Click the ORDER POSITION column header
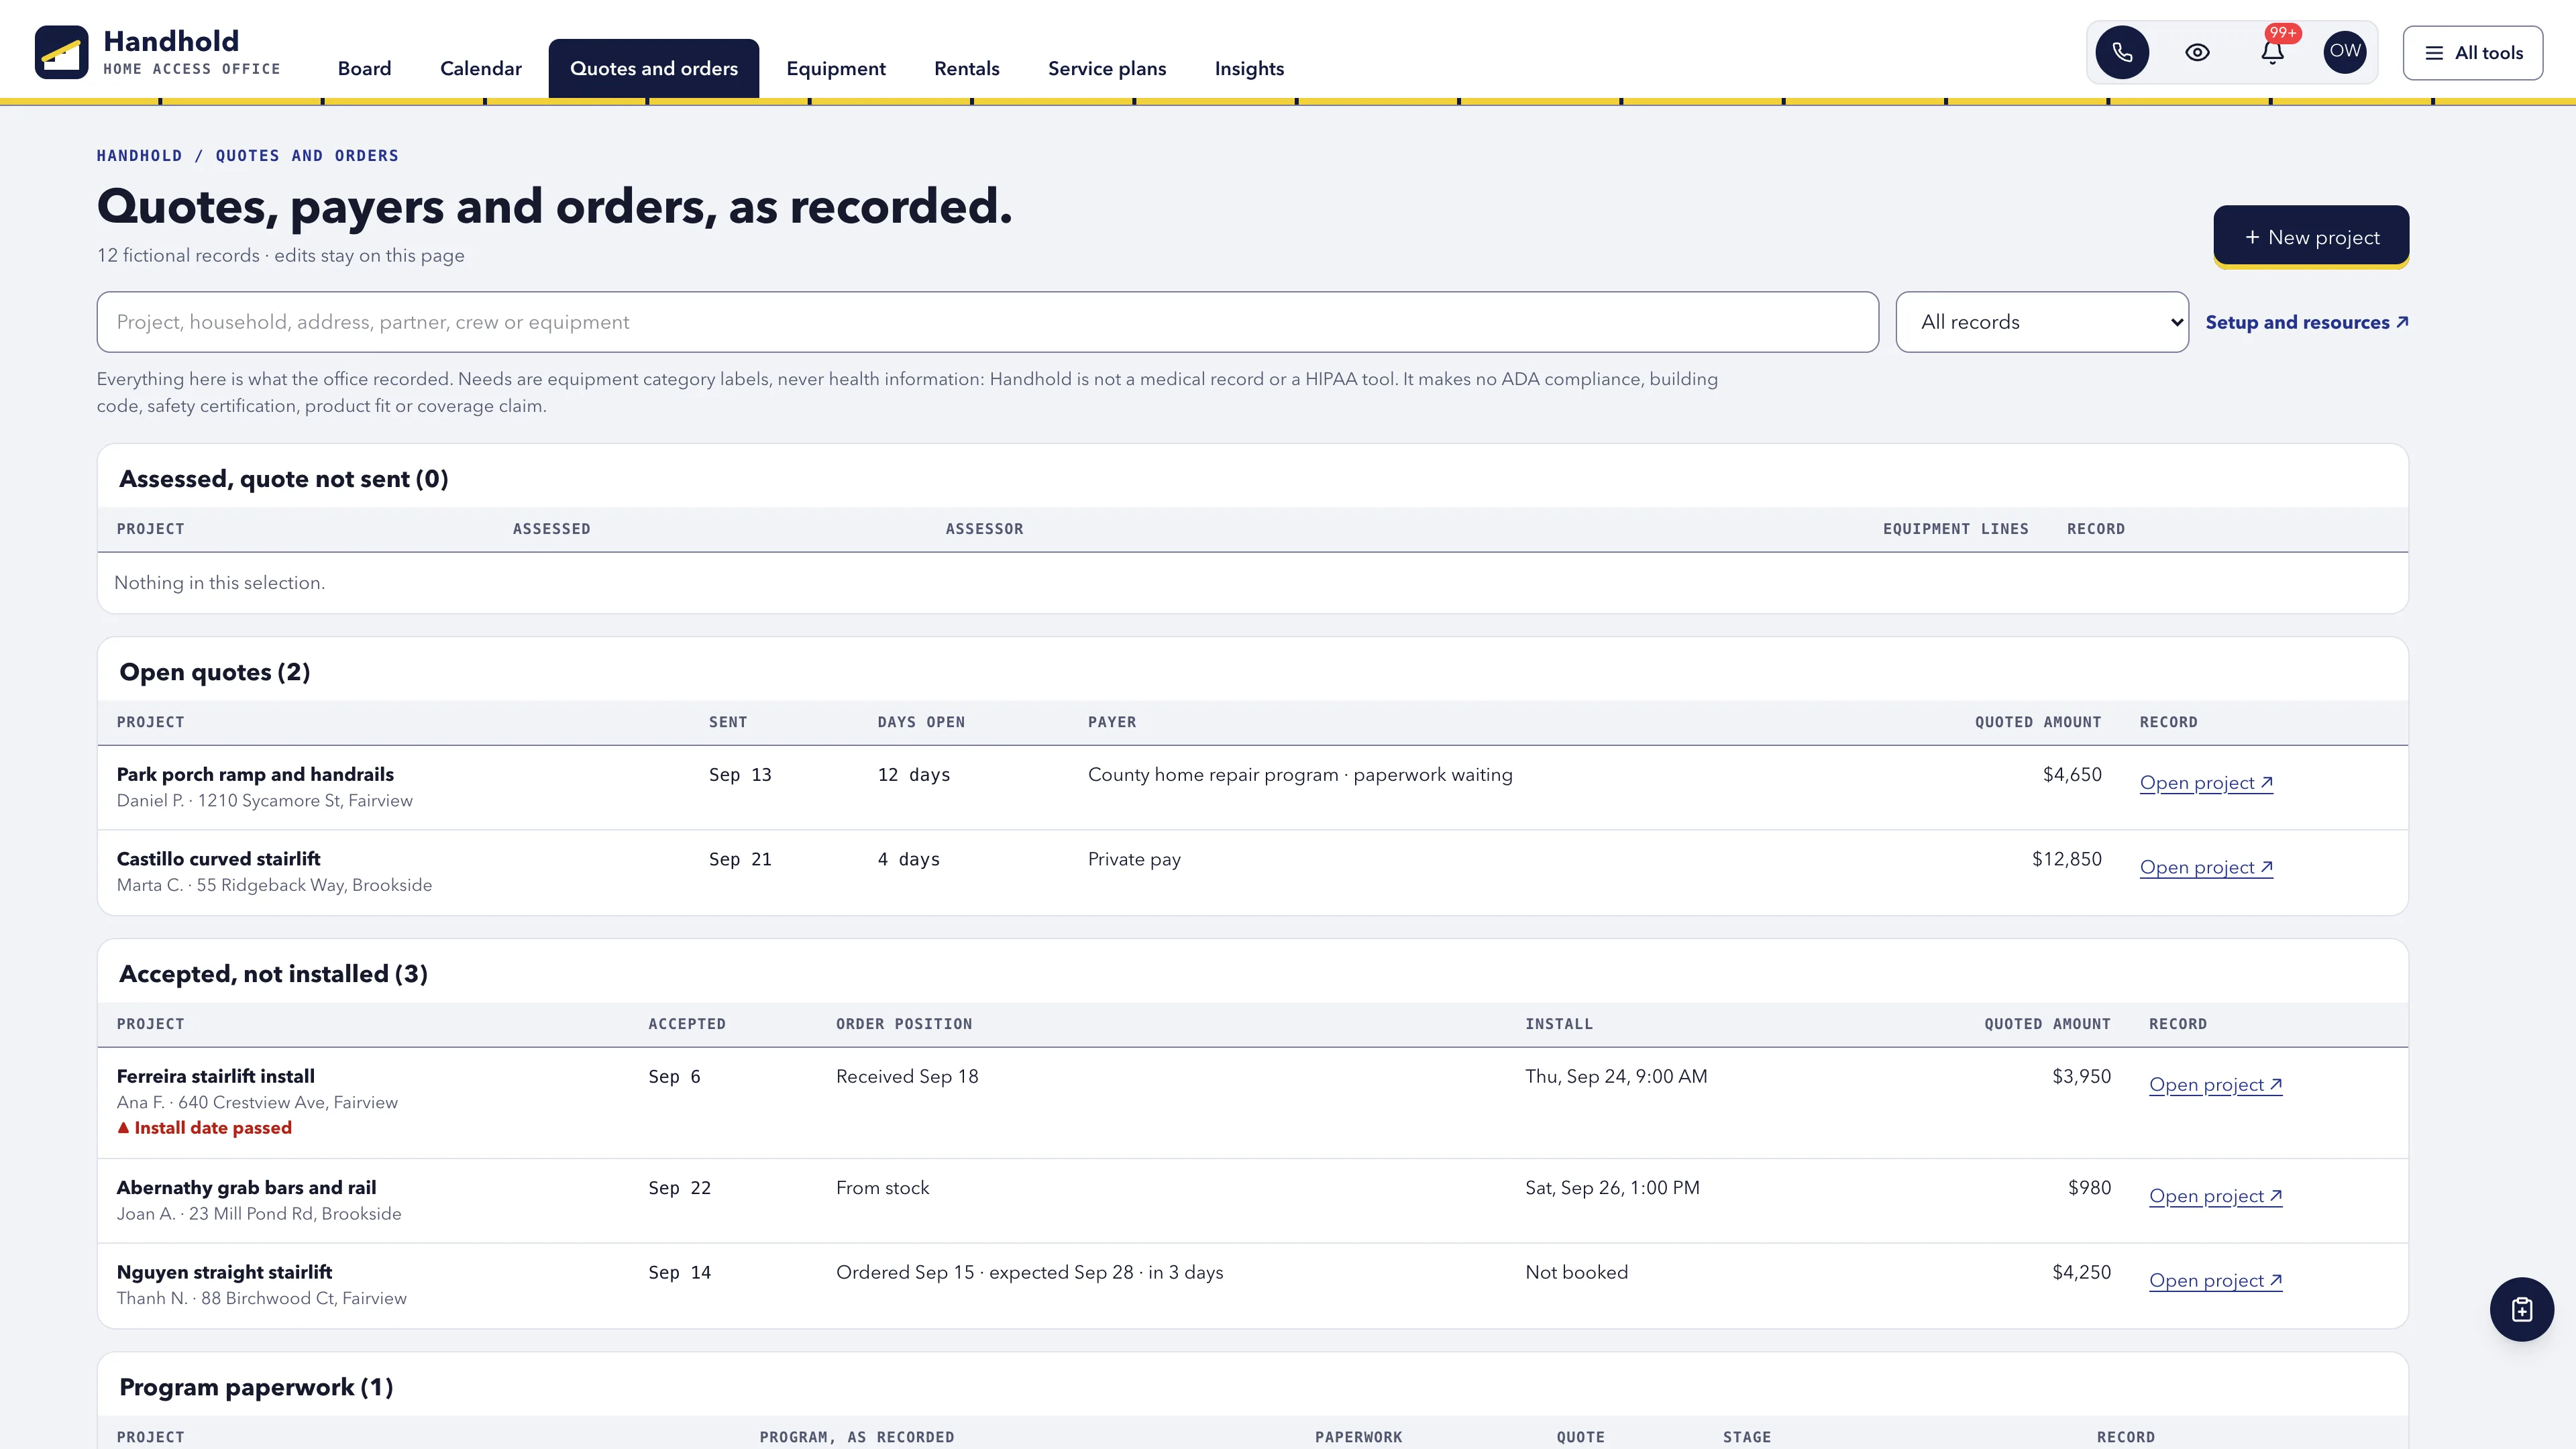The image size is (2576, 1449). [x=904, y=1024]
